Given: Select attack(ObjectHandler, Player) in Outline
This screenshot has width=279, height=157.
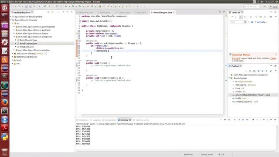Looking at the screenshot, I should click(253, 95).
